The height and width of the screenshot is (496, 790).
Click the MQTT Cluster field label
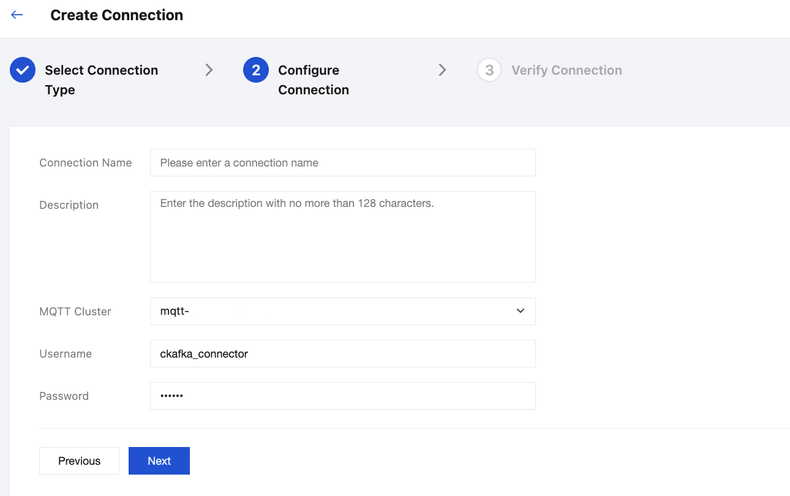pyautogui.click(x=75, y=312)
